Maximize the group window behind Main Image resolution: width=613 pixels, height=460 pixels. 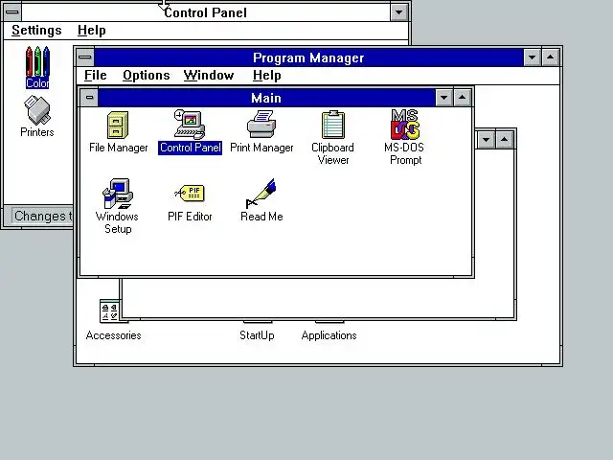[x=505, y=140]
